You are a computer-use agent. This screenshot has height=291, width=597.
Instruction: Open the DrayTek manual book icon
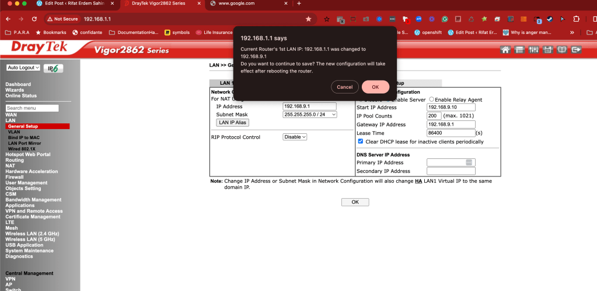[x=562, y=50]
